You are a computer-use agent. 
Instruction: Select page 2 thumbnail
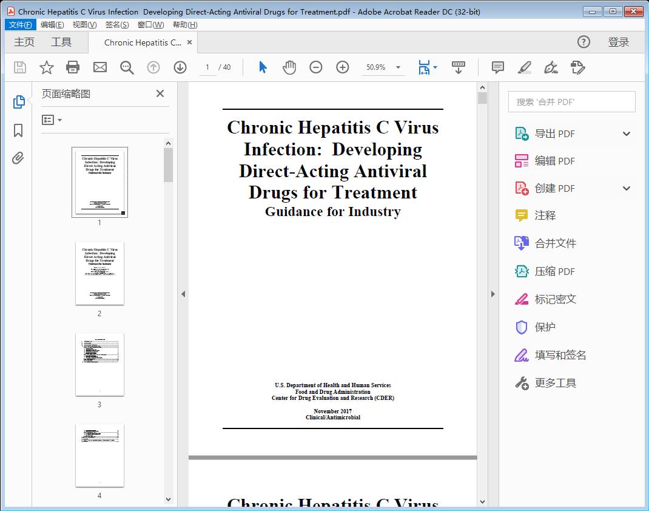coord(99,274)
